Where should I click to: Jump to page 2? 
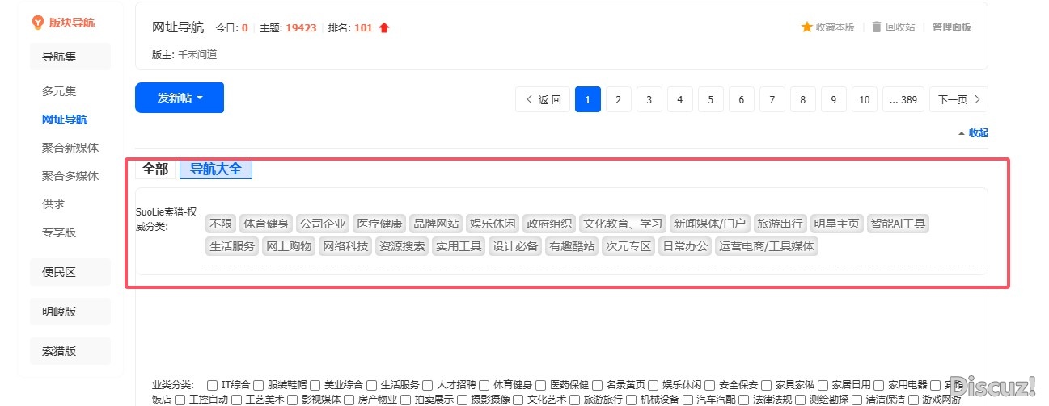[619, 99]
